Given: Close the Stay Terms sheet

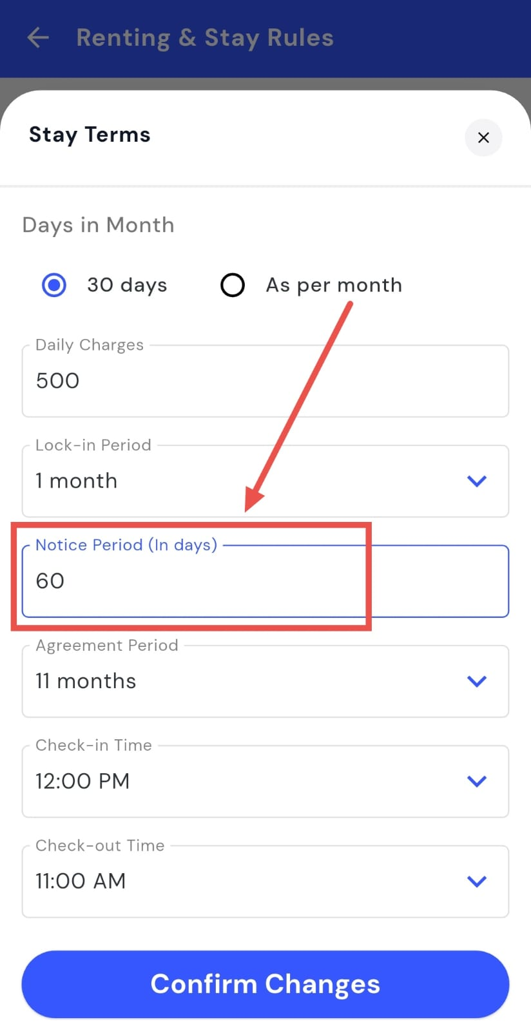Looking at the screenshot, I should click(x=483, y=137).
